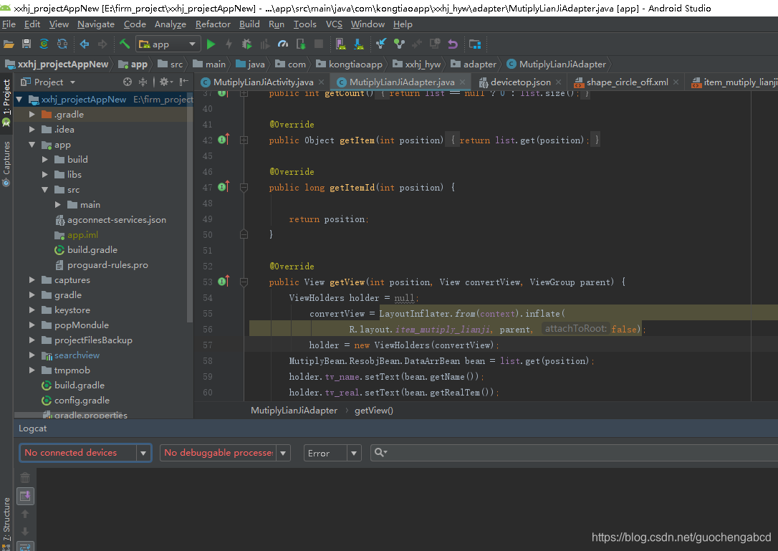Click the Save All floppy icon
The image size is (778, 551).
click(27, 44)
